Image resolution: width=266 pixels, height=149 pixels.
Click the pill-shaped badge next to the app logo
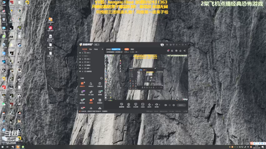pos(96,45)
